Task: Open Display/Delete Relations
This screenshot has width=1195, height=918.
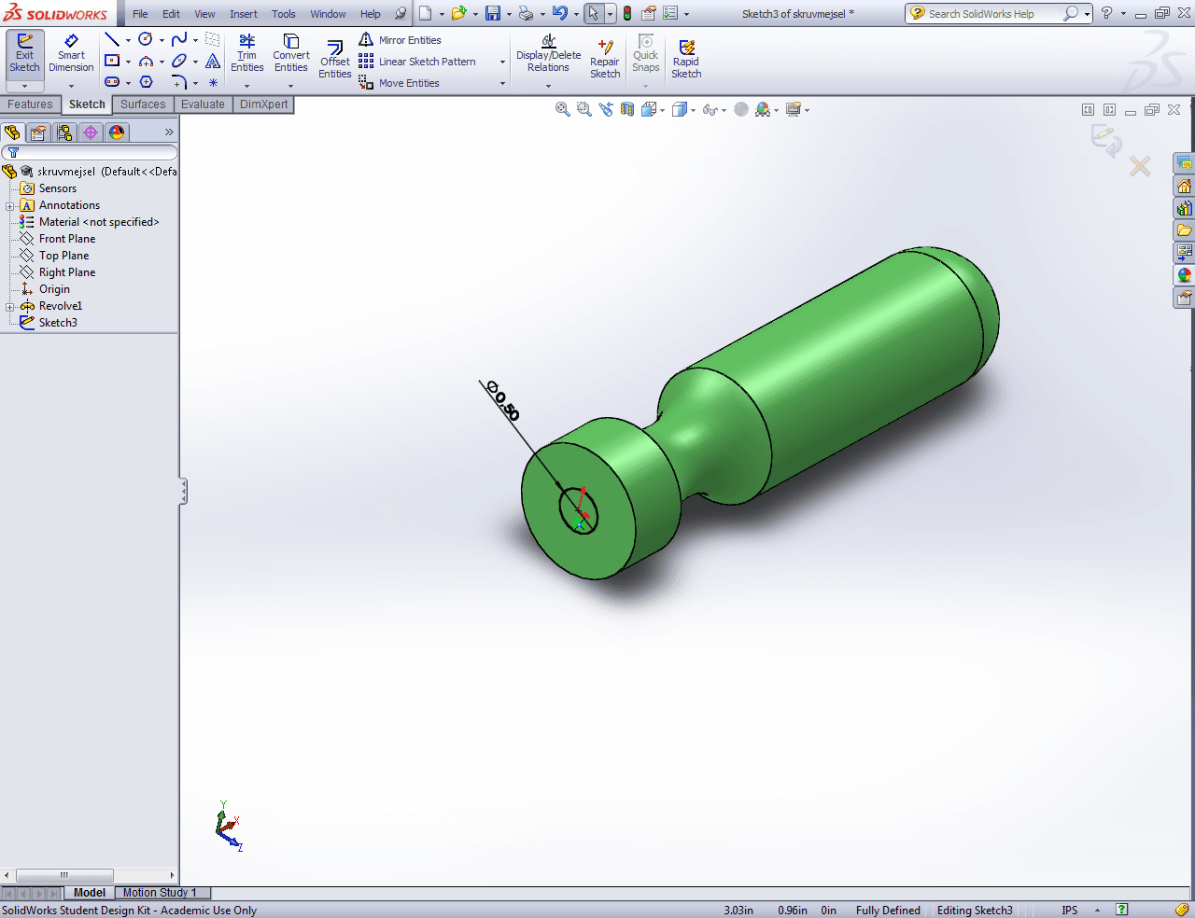Action: point(549,53)
